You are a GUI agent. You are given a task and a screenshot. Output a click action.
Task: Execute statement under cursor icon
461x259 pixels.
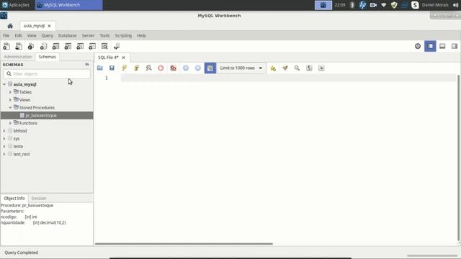click(x=136, y=68)
